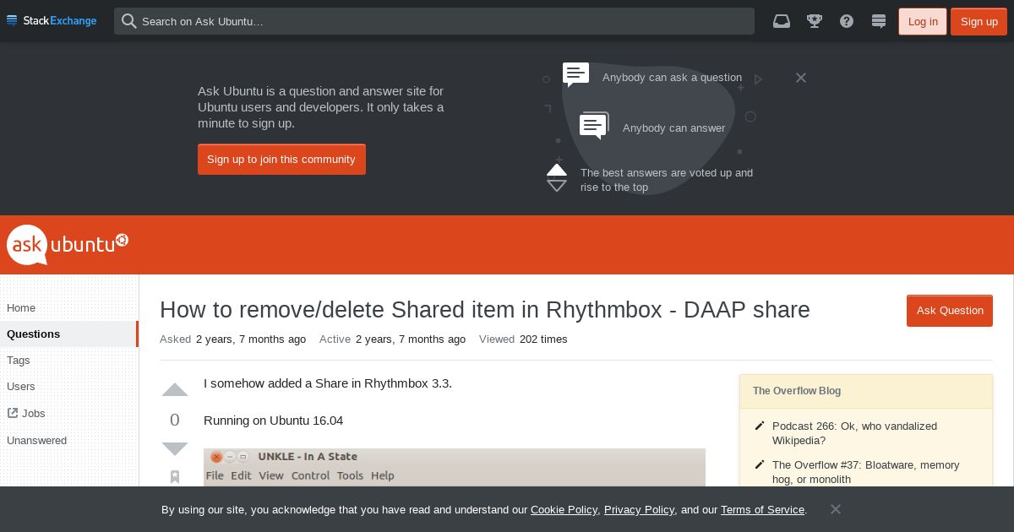Image resolution: width=1014 pixels, height=532 pixels.
Task: Dismiss the signup hero banner
Action: (x=801, y=78)
